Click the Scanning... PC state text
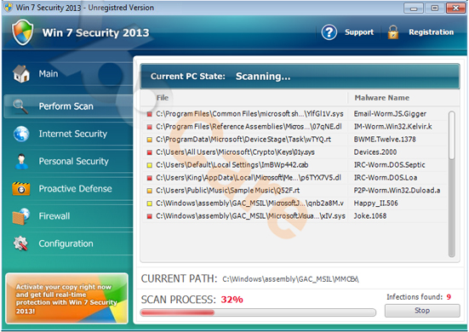Image resolution: width=469 pixels, height=332 pixels. click(263, 77)
